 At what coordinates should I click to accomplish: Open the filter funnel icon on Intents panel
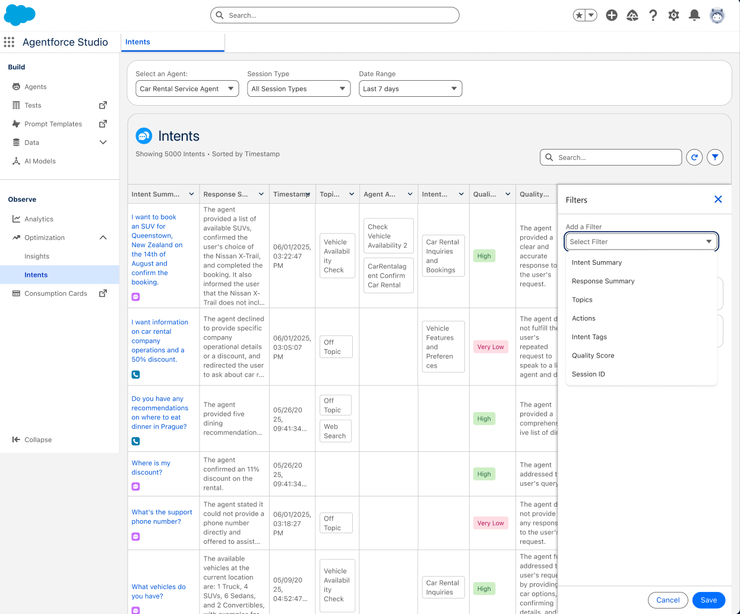tap(715, 157)
